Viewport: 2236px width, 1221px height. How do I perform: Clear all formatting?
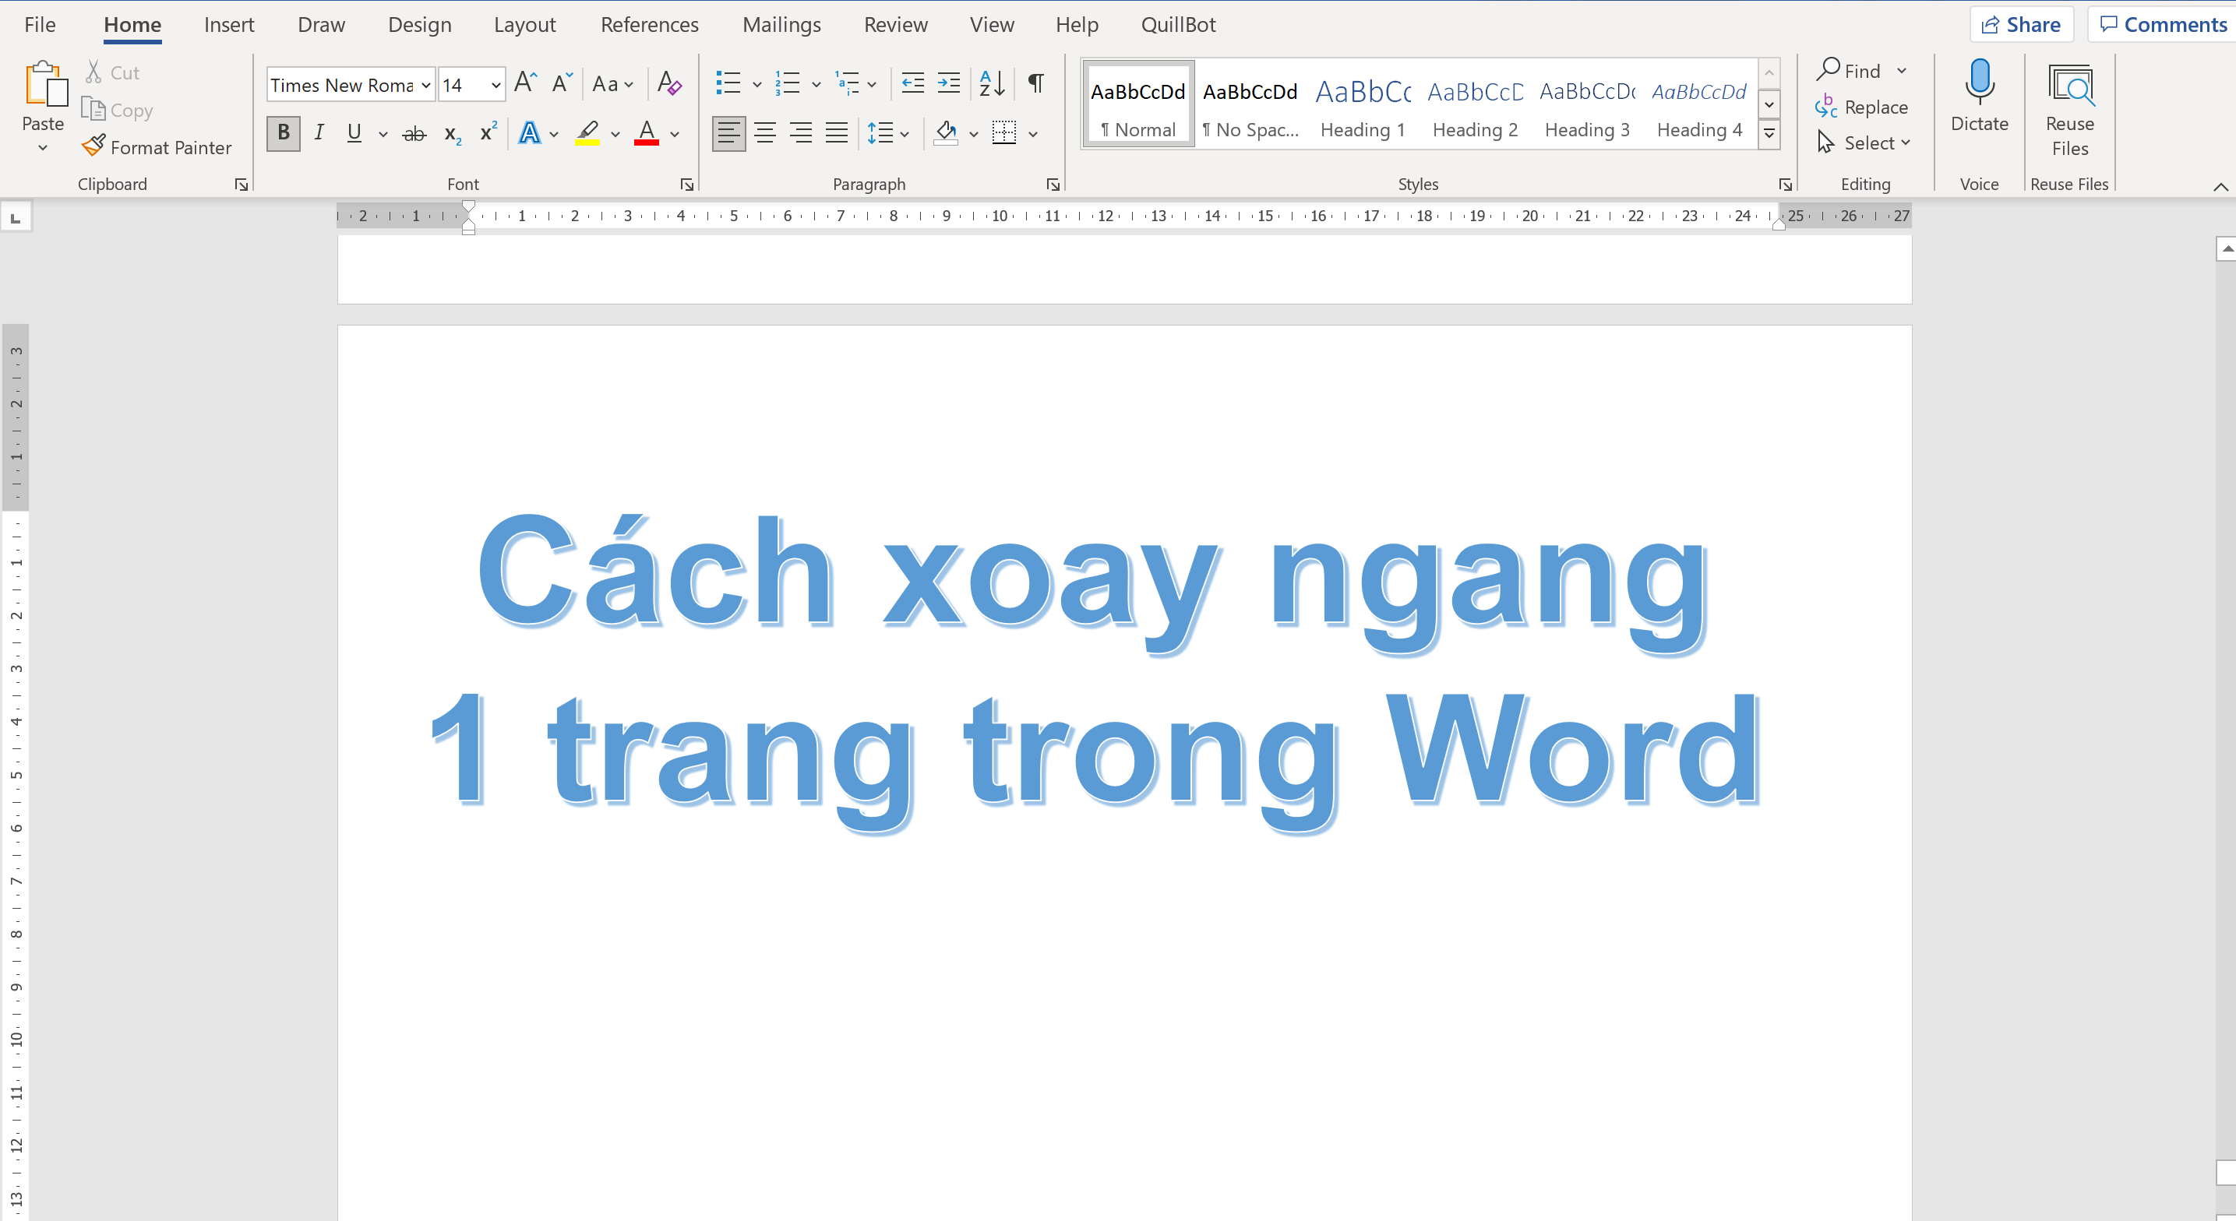pyautogui.click(x=668, y=83)
